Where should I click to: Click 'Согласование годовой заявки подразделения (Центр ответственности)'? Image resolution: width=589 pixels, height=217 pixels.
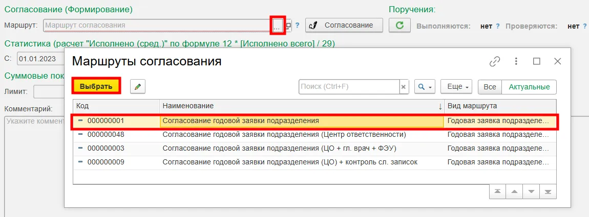pos(284,135)
